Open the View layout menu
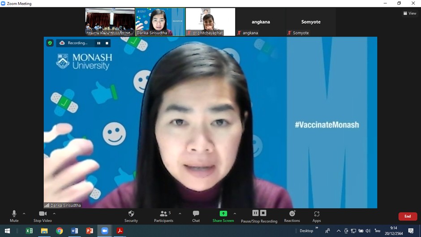 coord(410,13)
